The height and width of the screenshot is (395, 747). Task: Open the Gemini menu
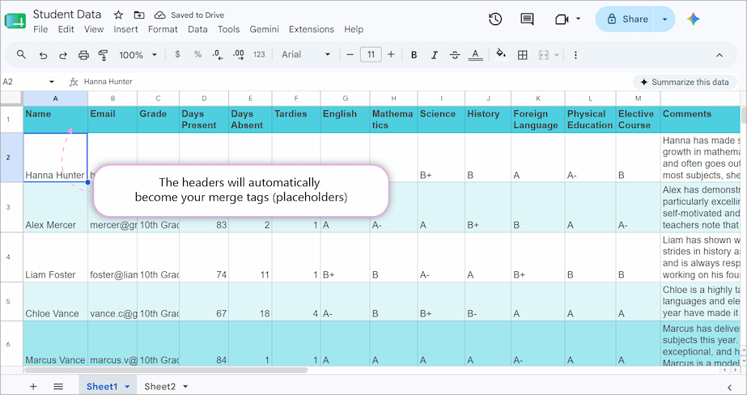[265, 29]
